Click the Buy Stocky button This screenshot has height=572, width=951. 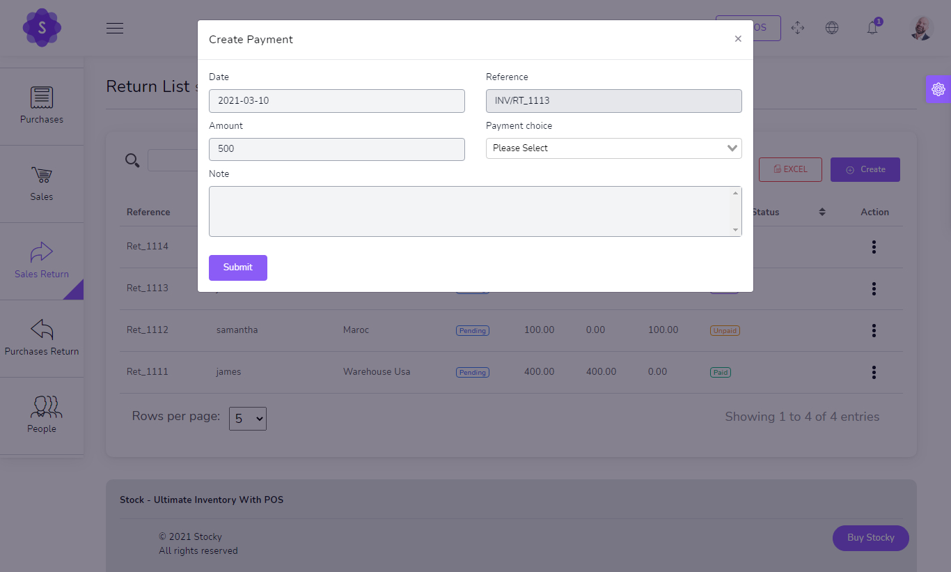[x=870, y=538]
